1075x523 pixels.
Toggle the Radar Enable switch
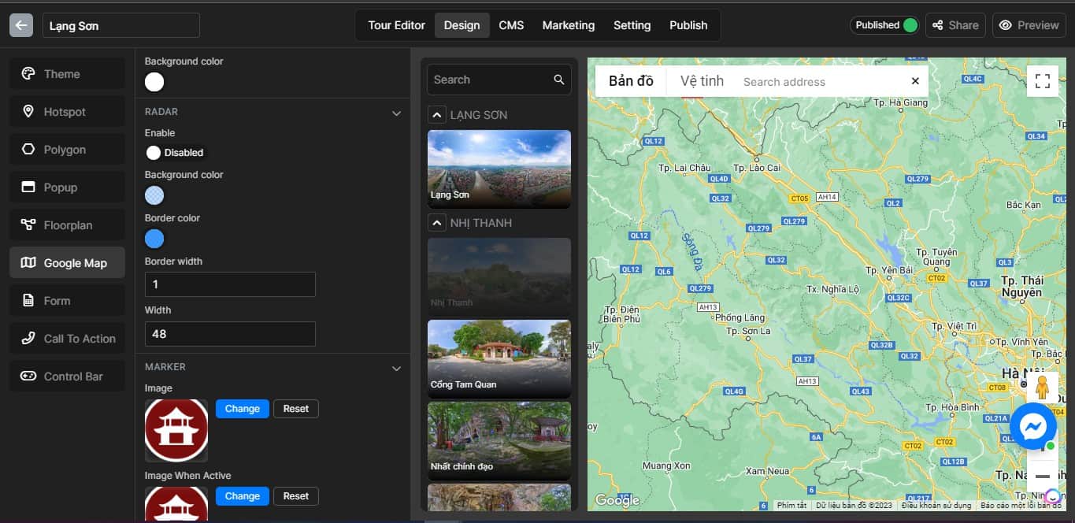(154, 153)
